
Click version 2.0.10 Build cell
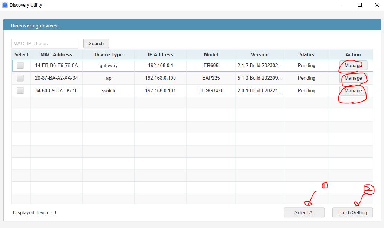[259, 90]
